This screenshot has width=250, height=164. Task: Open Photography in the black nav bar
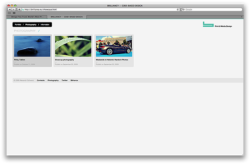[x=31, y=25]
